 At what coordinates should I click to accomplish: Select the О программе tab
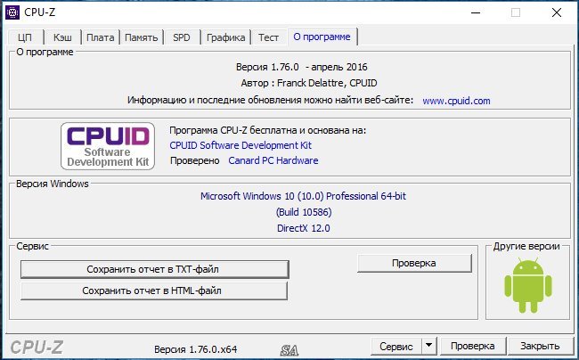322,37
